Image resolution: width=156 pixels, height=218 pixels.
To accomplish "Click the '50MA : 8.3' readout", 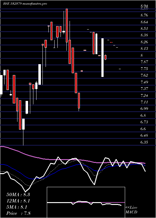I will (18, 195).
